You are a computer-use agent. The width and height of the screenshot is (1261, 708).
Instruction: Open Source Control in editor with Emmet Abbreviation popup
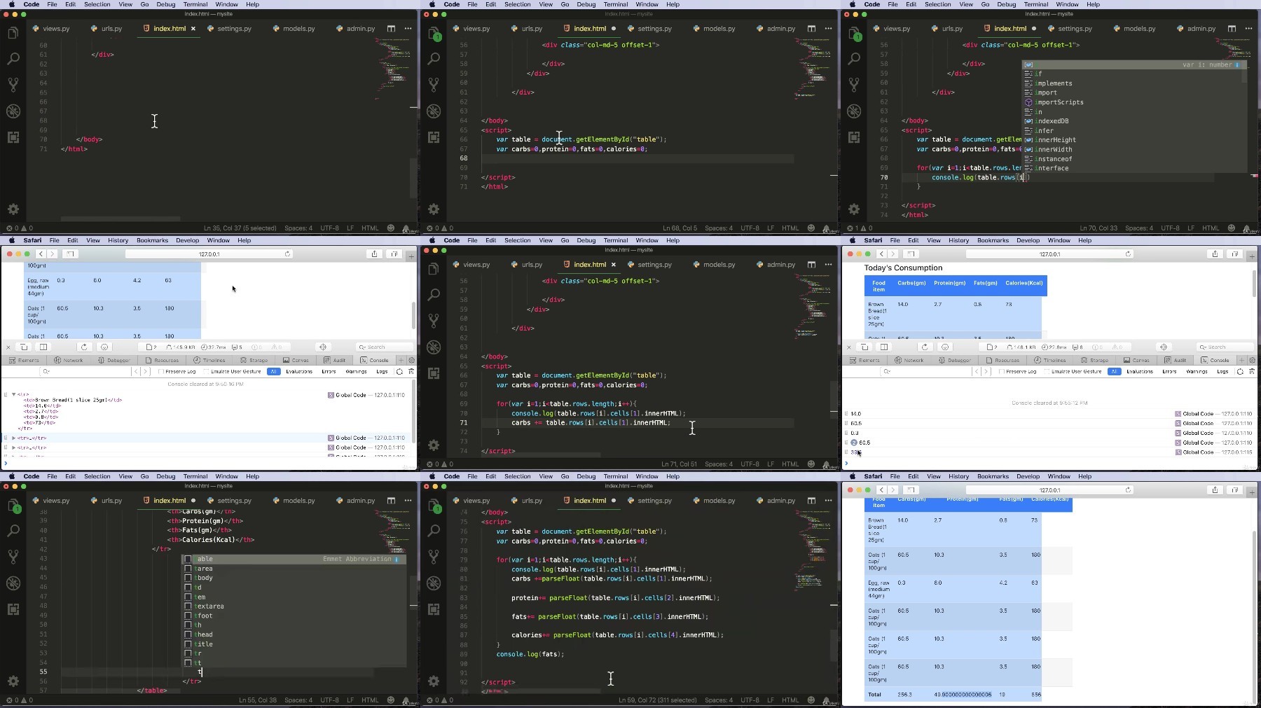tap(13, 557)
